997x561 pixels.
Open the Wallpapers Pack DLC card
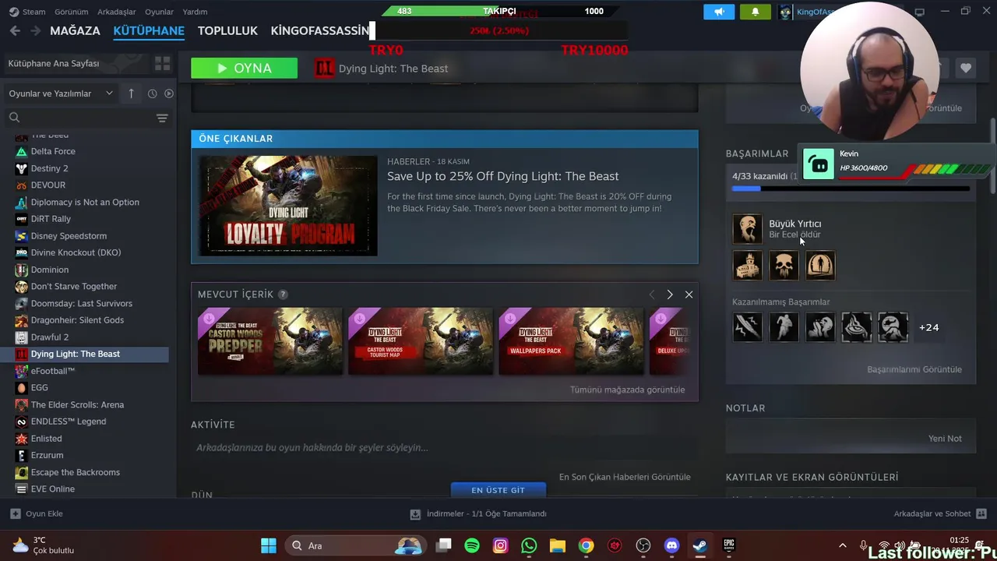(571, 341)
